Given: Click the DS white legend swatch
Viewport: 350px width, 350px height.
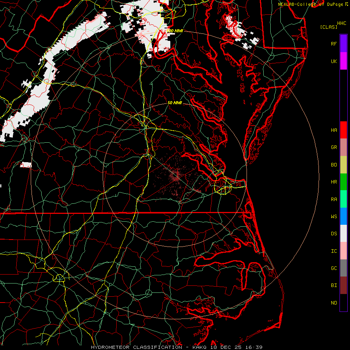Looking at the screenshot, I should tap(343, 233).
